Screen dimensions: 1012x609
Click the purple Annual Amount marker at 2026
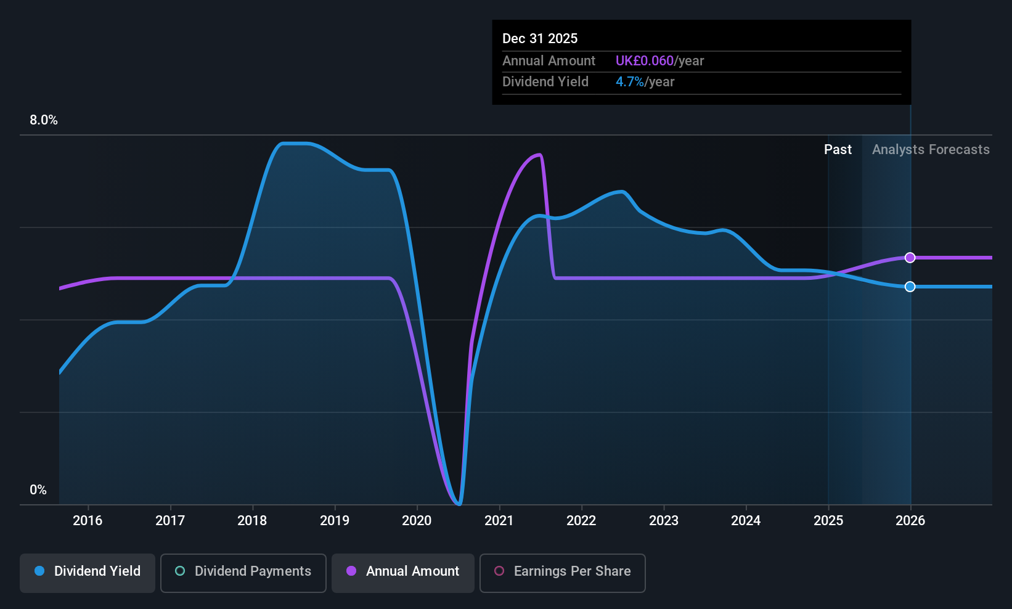[910, 258]
